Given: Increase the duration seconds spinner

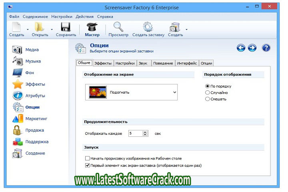Looking at the screenshot, I should pyautogui.click(x=145, y=132).
